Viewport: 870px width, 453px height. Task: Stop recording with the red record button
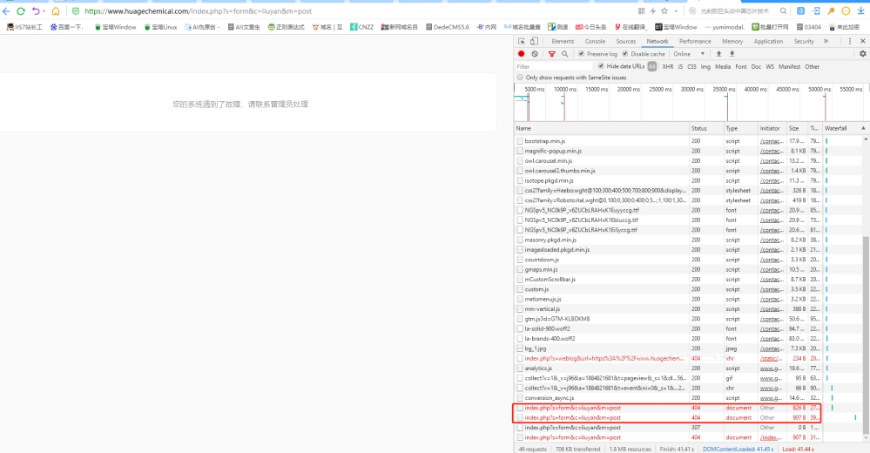[521, 54]
